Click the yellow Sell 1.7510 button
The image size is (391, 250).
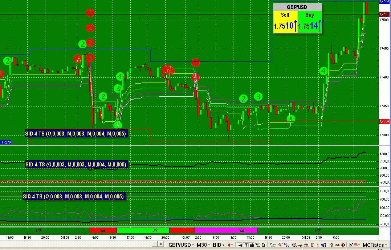pos(285,22)
